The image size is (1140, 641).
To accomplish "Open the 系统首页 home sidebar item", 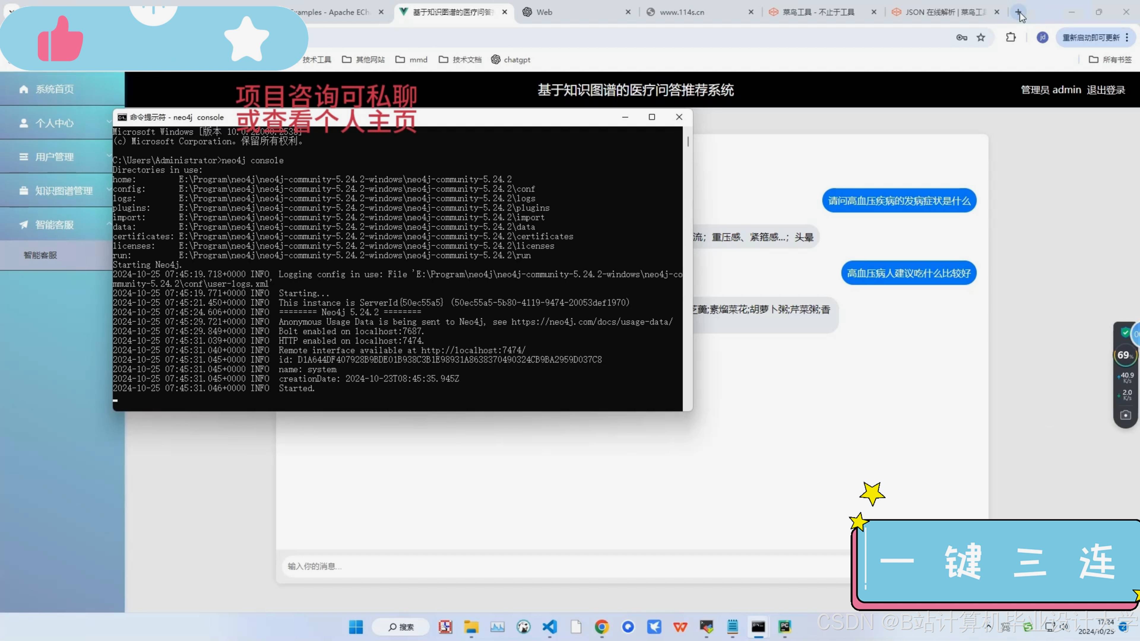I will coord(62,89).
